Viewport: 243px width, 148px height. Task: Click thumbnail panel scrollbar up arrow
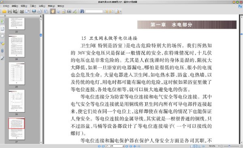click(x=41, y=19)
